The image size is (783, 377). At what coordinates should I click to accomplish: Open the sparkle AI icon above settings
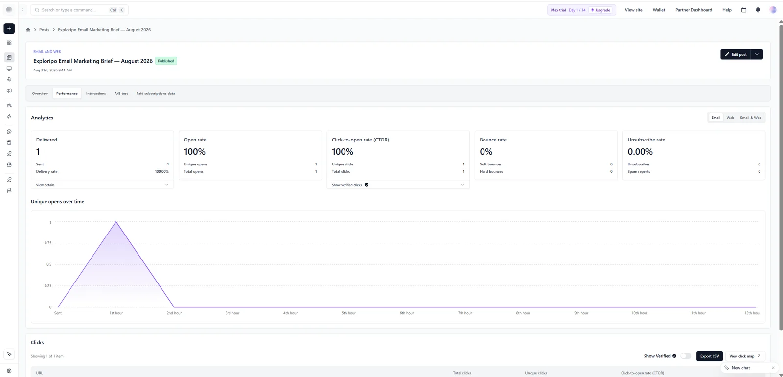(x=9, y=354)
